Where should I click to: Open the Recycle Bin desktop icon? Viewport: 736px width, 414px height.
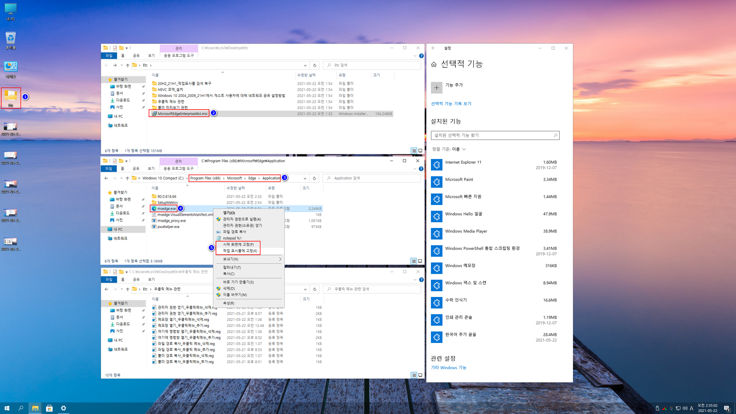point(11,40)
